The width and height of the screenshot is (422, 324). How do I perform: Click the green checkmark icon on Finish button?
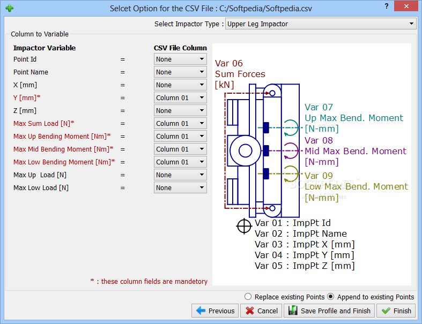coord(386,311)
